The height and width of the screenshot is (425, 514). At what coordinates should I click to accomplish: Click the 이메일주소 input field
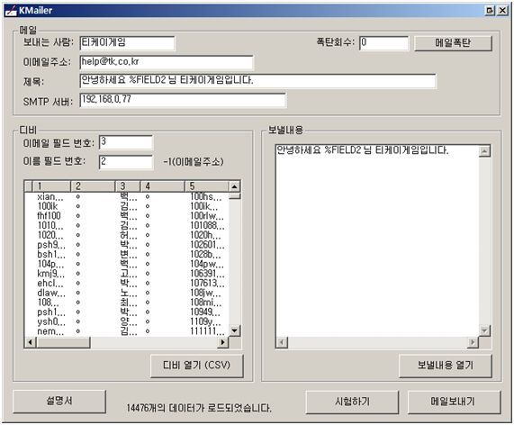click(167, 62)
